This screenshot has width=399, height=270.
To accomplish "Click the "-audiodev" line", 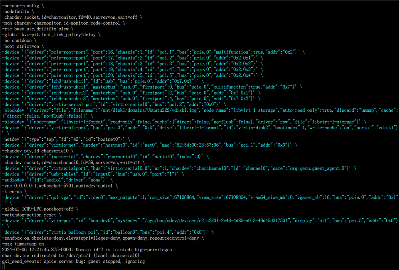I will (x=57, y=180).
